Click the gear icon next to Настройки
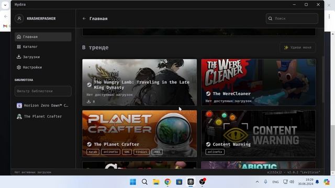The image size is (335, 188). point(19,67)
